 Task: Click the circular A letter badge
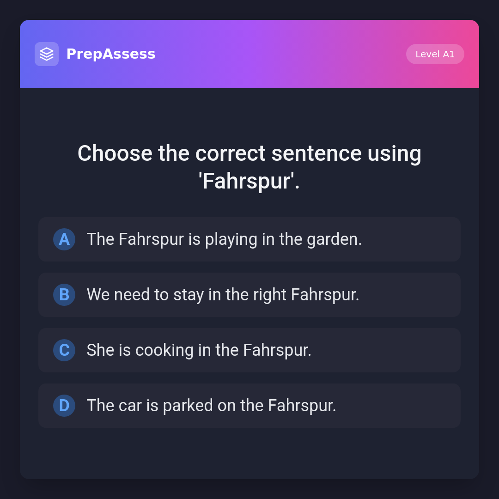(64, 239)
